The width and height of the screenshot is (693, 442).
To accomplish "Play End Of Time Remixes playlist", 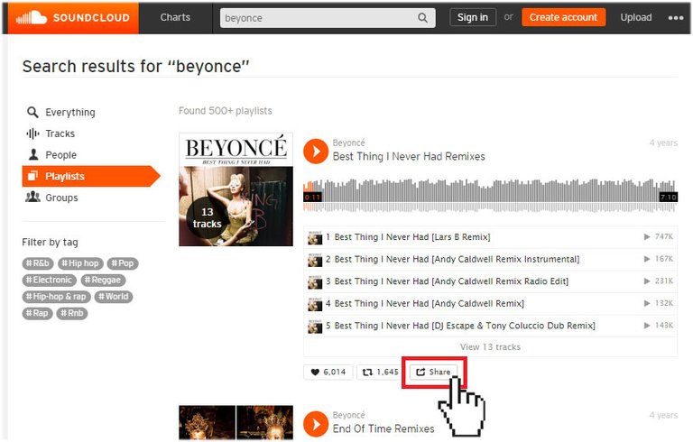I will point(316,423).
